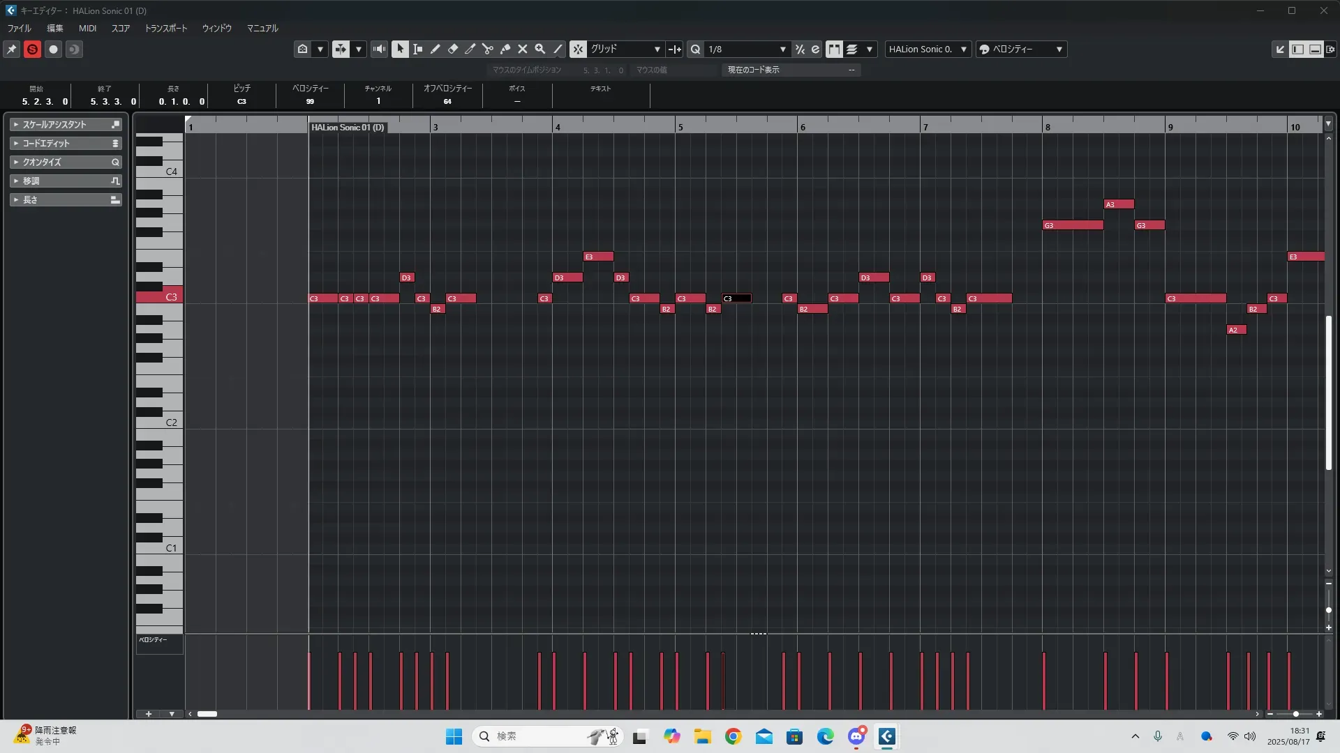Select the Glue tool
This screenshot has height=753, width=1340.
[x=505, y=49]
